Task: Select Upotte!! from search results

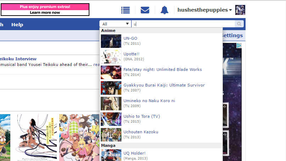Action: pos(131,54)
